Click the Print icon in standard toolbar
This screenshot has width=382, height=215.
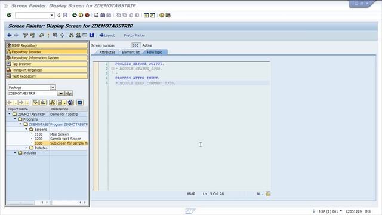(x=97, y=15)
